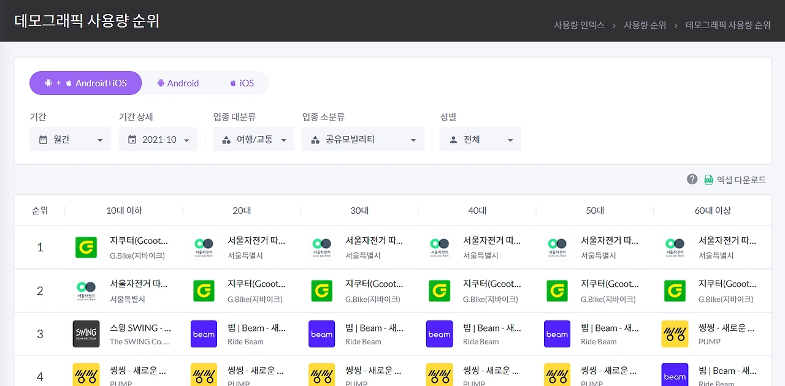Open the 업종 대분류 여행/교통 dropdown

[x=254, y=140]
